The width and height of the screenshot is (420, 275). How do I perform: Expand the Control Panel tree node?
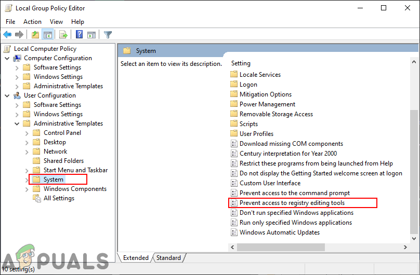tap(27, 133)
